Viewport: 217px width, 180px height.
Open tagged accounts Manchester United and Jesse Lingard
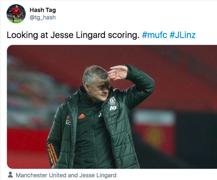(66, 175)
